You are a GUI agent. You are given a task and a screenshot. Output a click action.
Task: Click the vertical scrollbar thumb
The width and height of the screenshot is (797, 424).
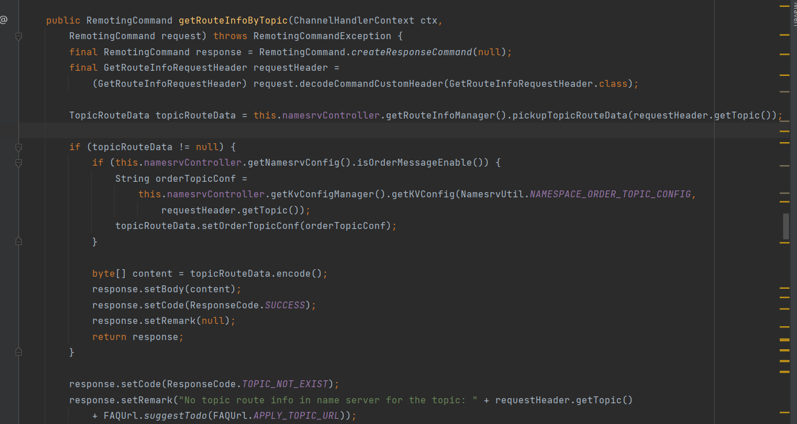click(785, 226)
